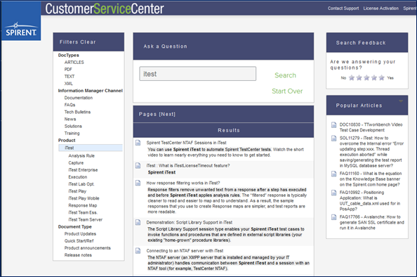Open result How response filtering works in iTest

[x=183, y=183]
